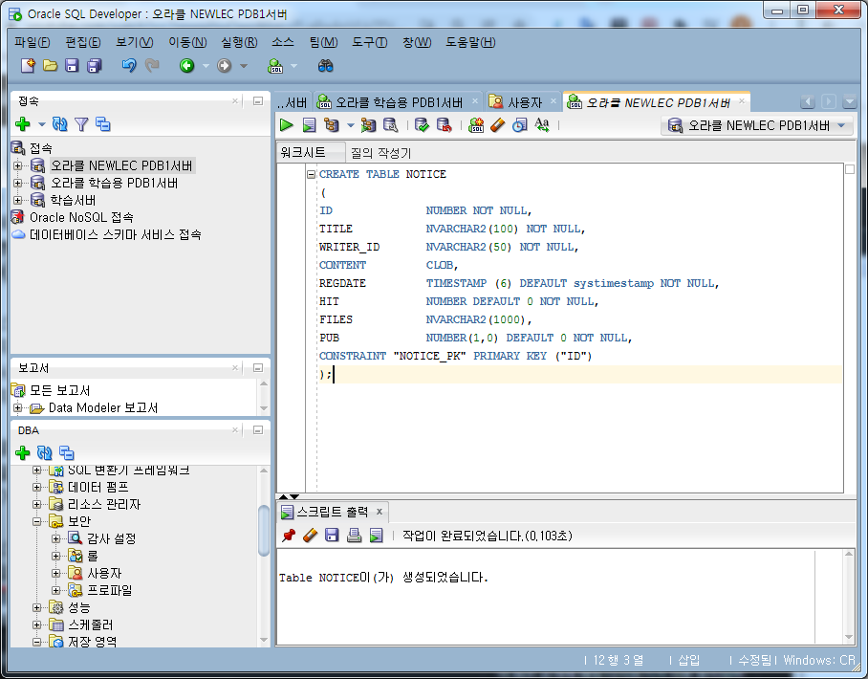This screenshot has width=868, height=679.
Task: Switch to the 질의 작성기 tab
Action: [x=380, y=152]
